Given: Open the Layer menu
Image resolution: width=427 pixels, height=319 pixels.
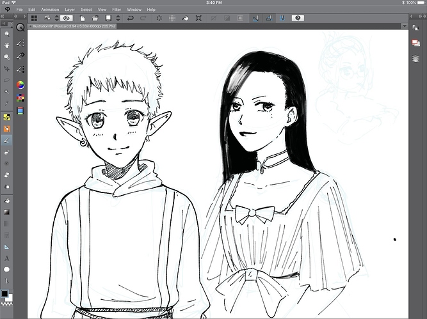Looking at the screenshot, I should (70, 10).
